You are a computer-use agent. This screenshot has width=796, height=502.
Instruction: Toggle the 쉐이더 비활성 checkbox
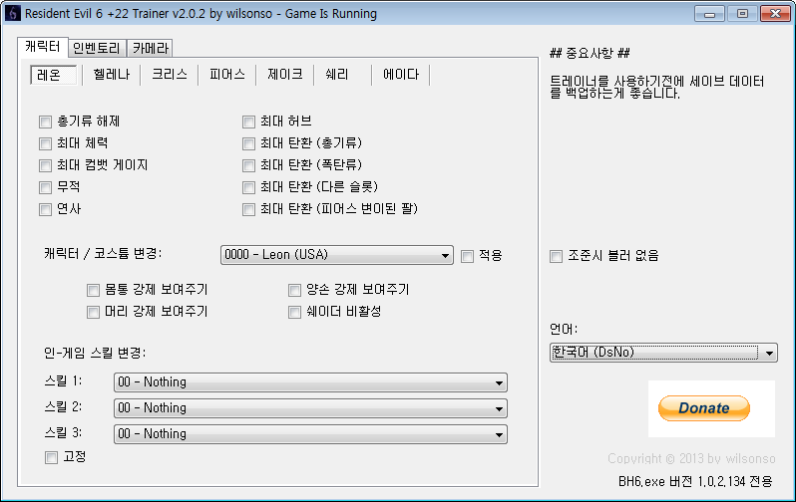tap(294, 312)
